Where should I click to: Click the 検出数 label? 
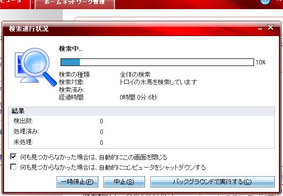(23, 121)
